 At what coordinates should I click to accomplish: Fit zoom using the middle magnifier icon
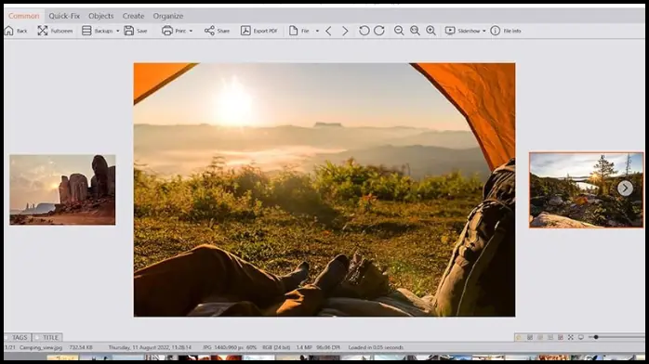(415, 31)
